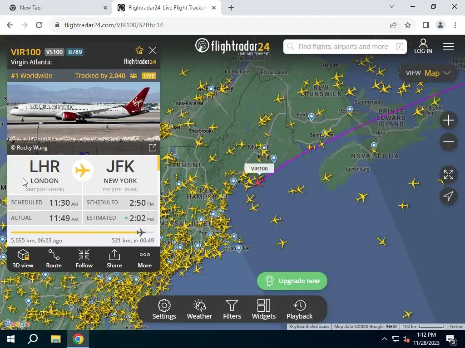This screenshot has width=465, height=348.
Task: Start Playback history mode
Action: coord(299,309)
